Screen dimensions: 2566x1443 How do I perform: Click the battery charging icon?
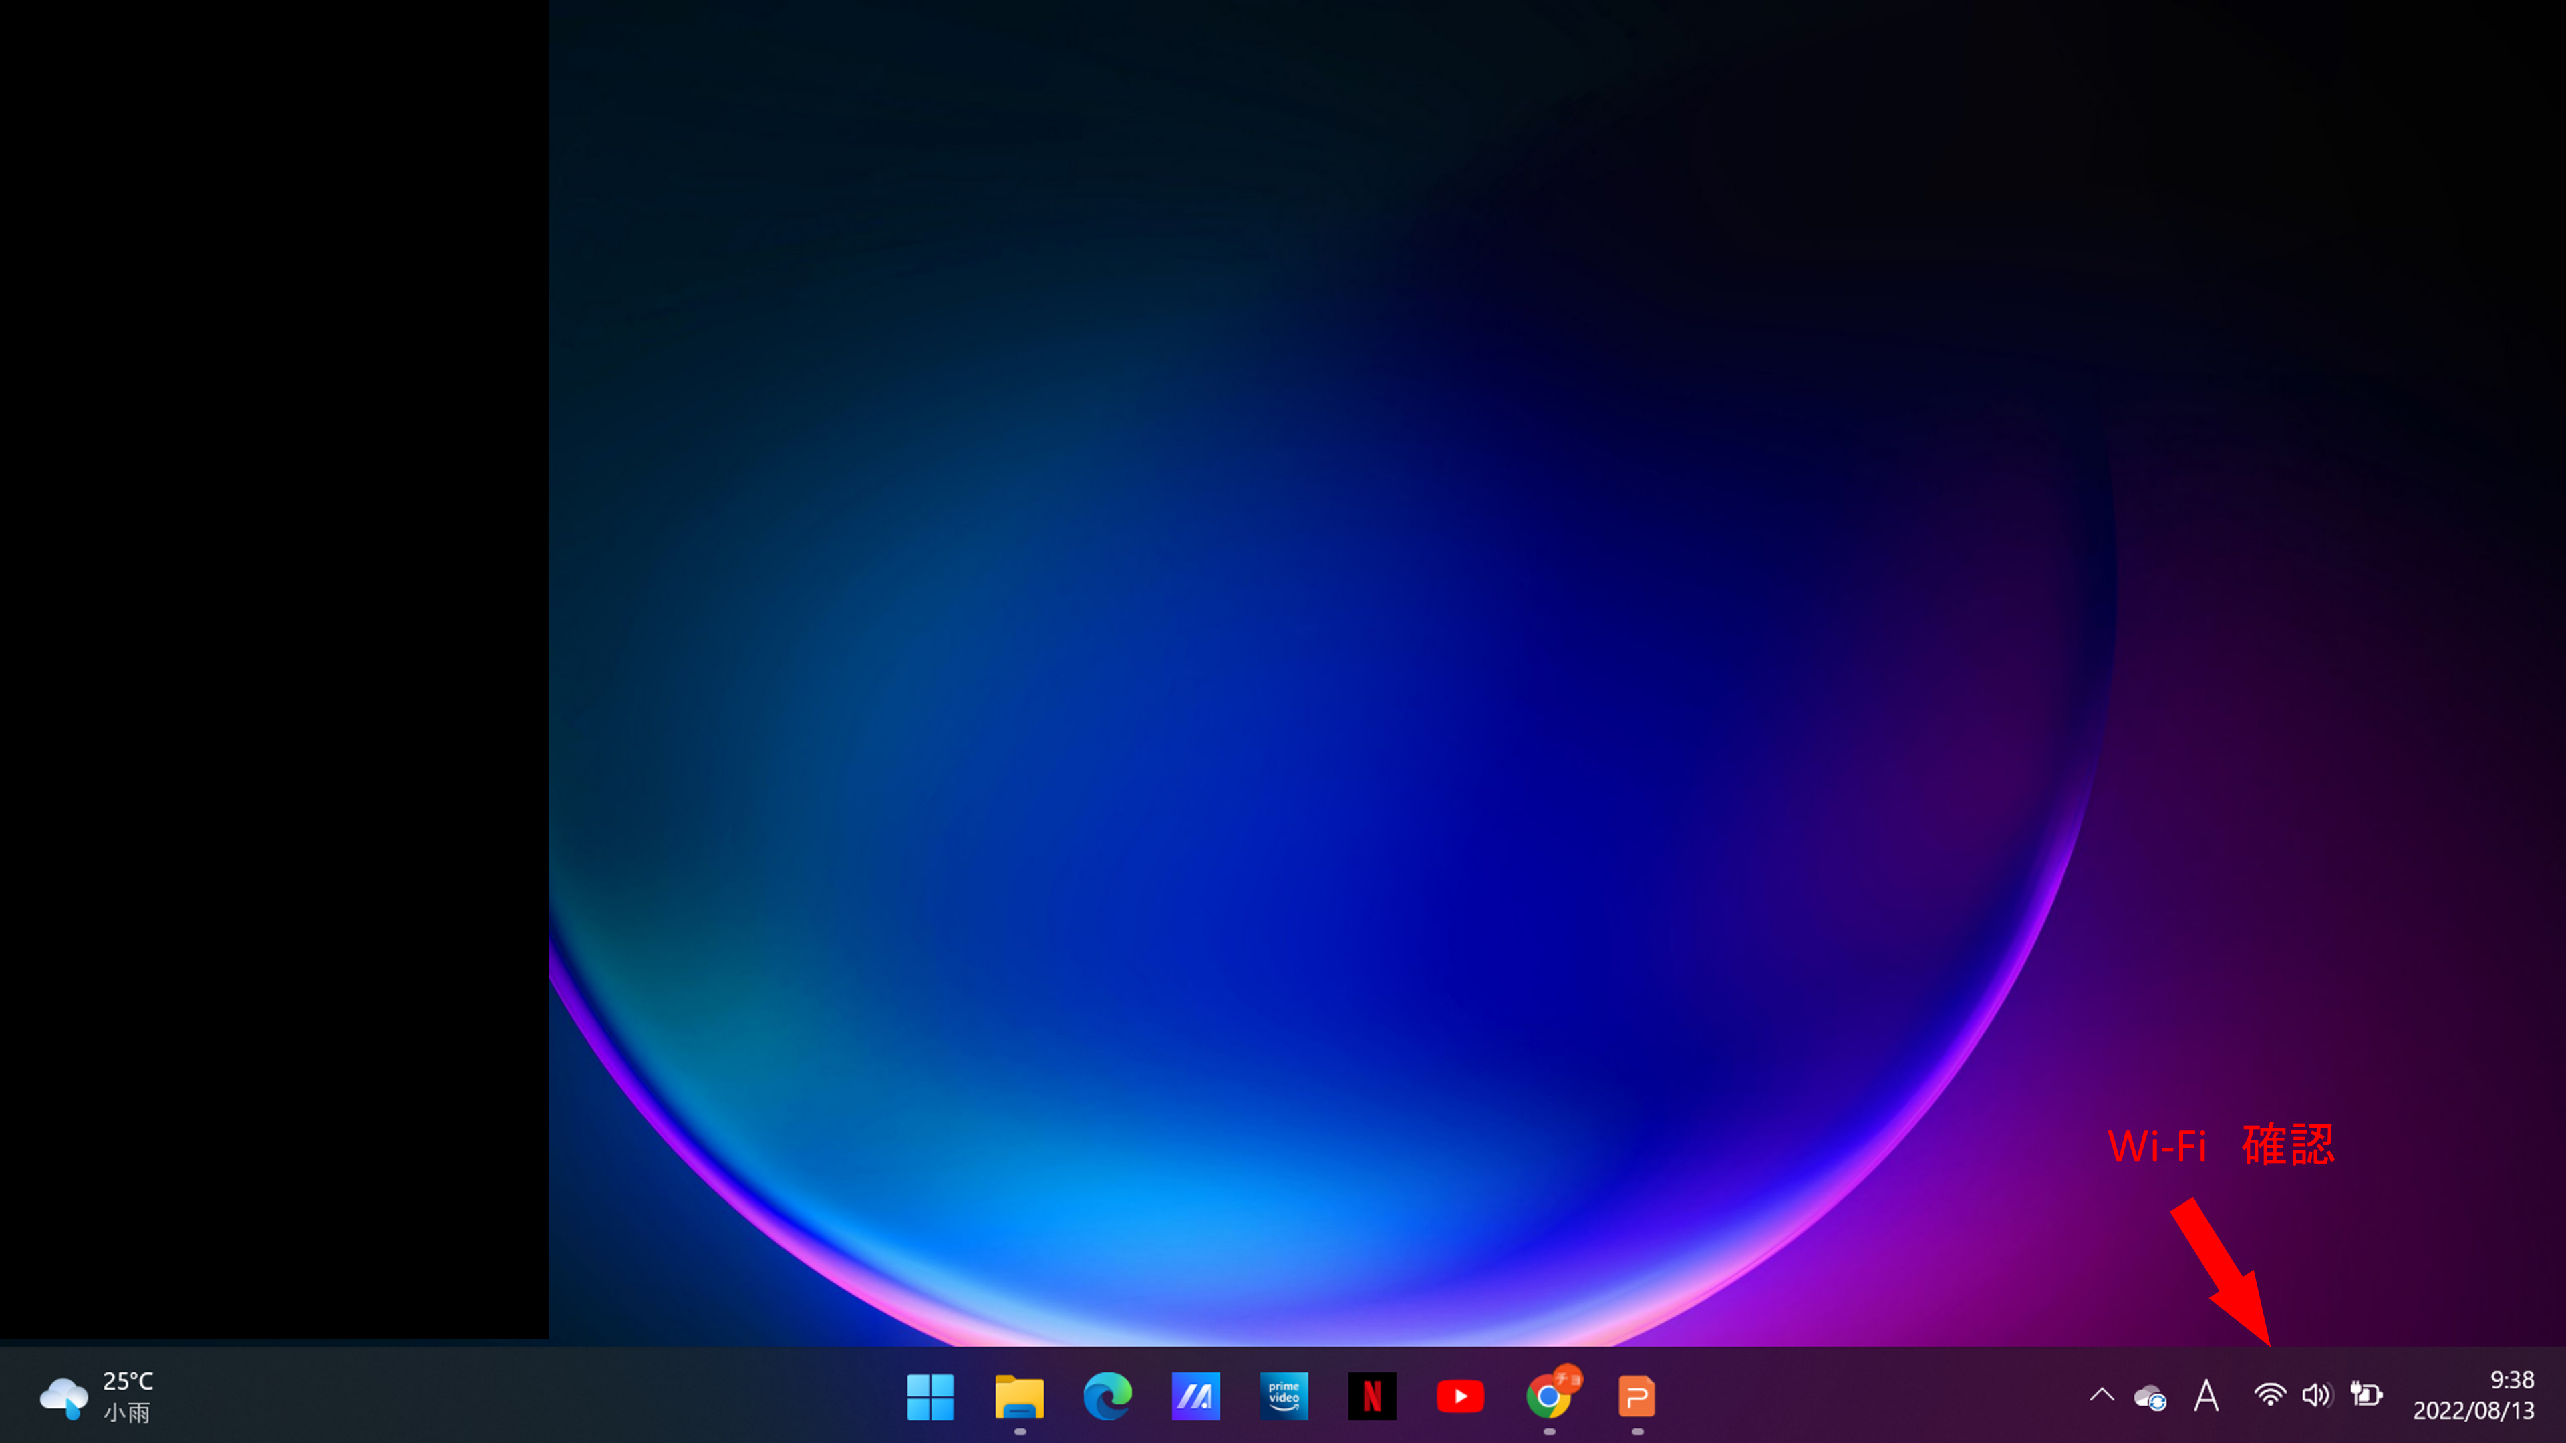[2366, 1394]
